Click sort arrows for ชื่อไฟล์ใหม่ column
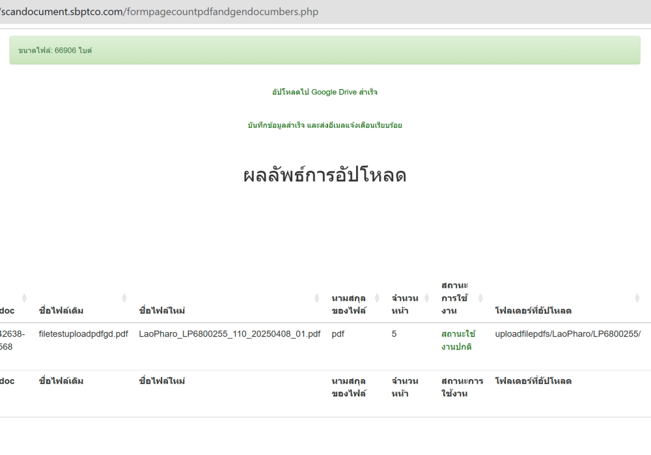651x455 pixels. 317,298
